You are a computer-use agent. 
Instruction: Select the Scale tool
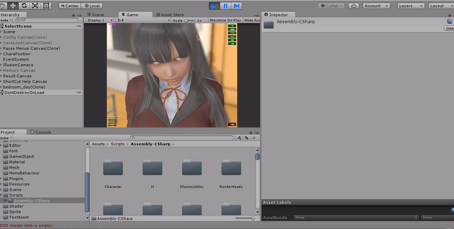(x=35, y=6)
